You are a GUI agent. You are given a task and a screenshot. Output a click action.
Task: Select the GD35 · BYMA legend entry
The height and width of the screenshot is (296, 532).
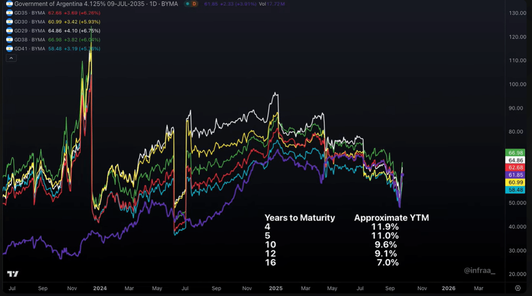coord(30,13)
